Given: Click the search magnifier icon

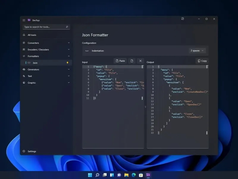Looking at the screenshot, I should pos(67,27).
